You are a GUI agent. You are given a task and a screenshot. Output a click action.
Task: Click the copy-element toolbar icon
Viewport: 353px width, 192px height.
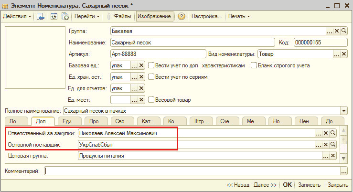tap(65, 16)
